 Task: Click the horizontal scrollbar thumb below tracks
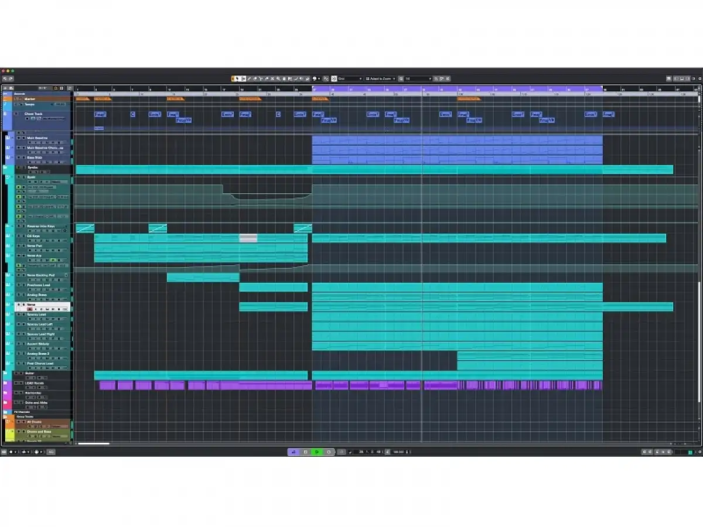[x=94, y=443]
